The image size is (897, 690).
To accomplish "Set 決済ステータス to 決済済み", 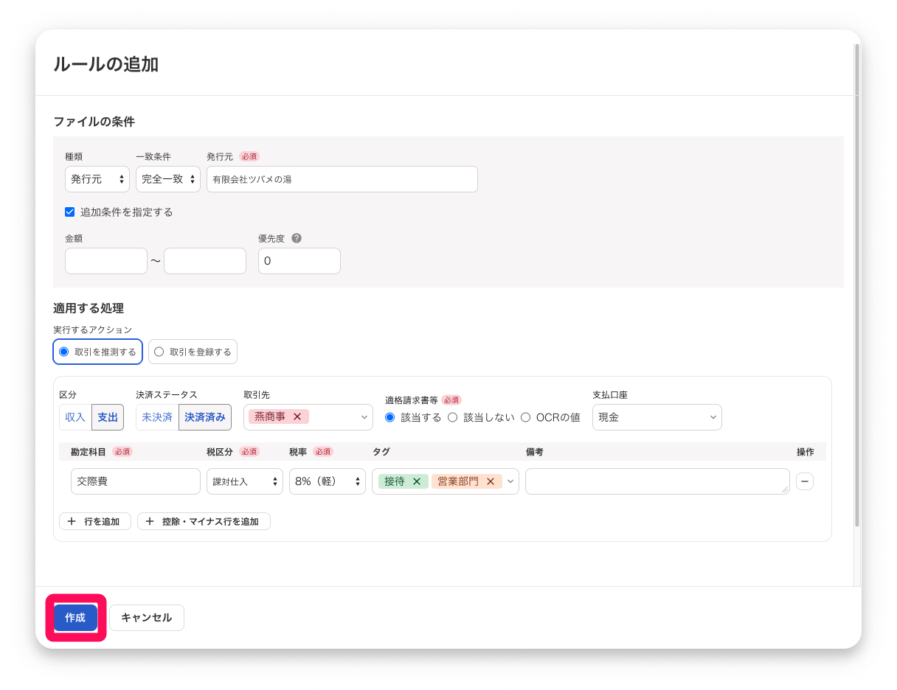I will [205, 417].
